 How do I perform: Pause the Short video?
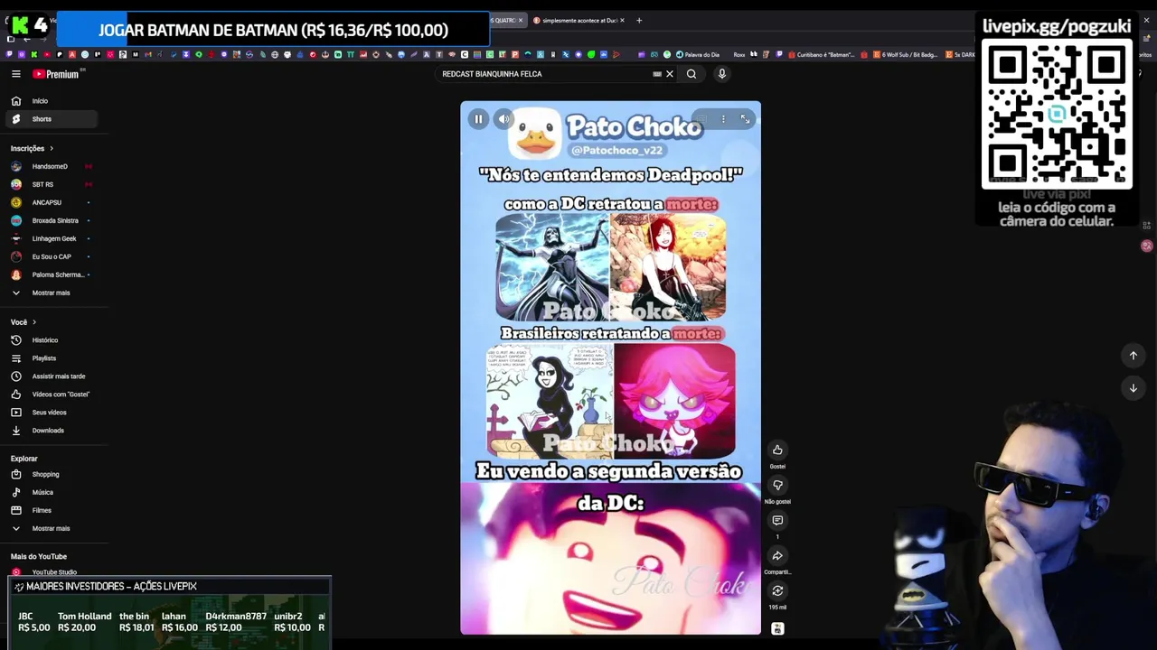click(x=478, y=119)
